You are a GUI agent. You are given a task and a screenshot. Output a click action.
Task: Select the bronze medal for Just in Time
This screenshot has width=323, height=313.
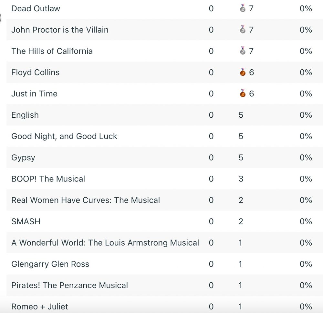(x=243, y=93)
